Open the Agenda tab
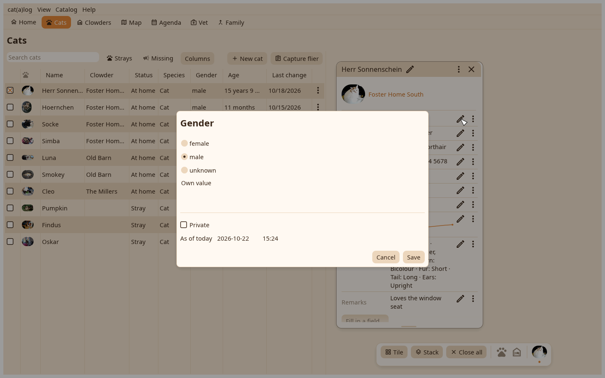 (166, 22)
